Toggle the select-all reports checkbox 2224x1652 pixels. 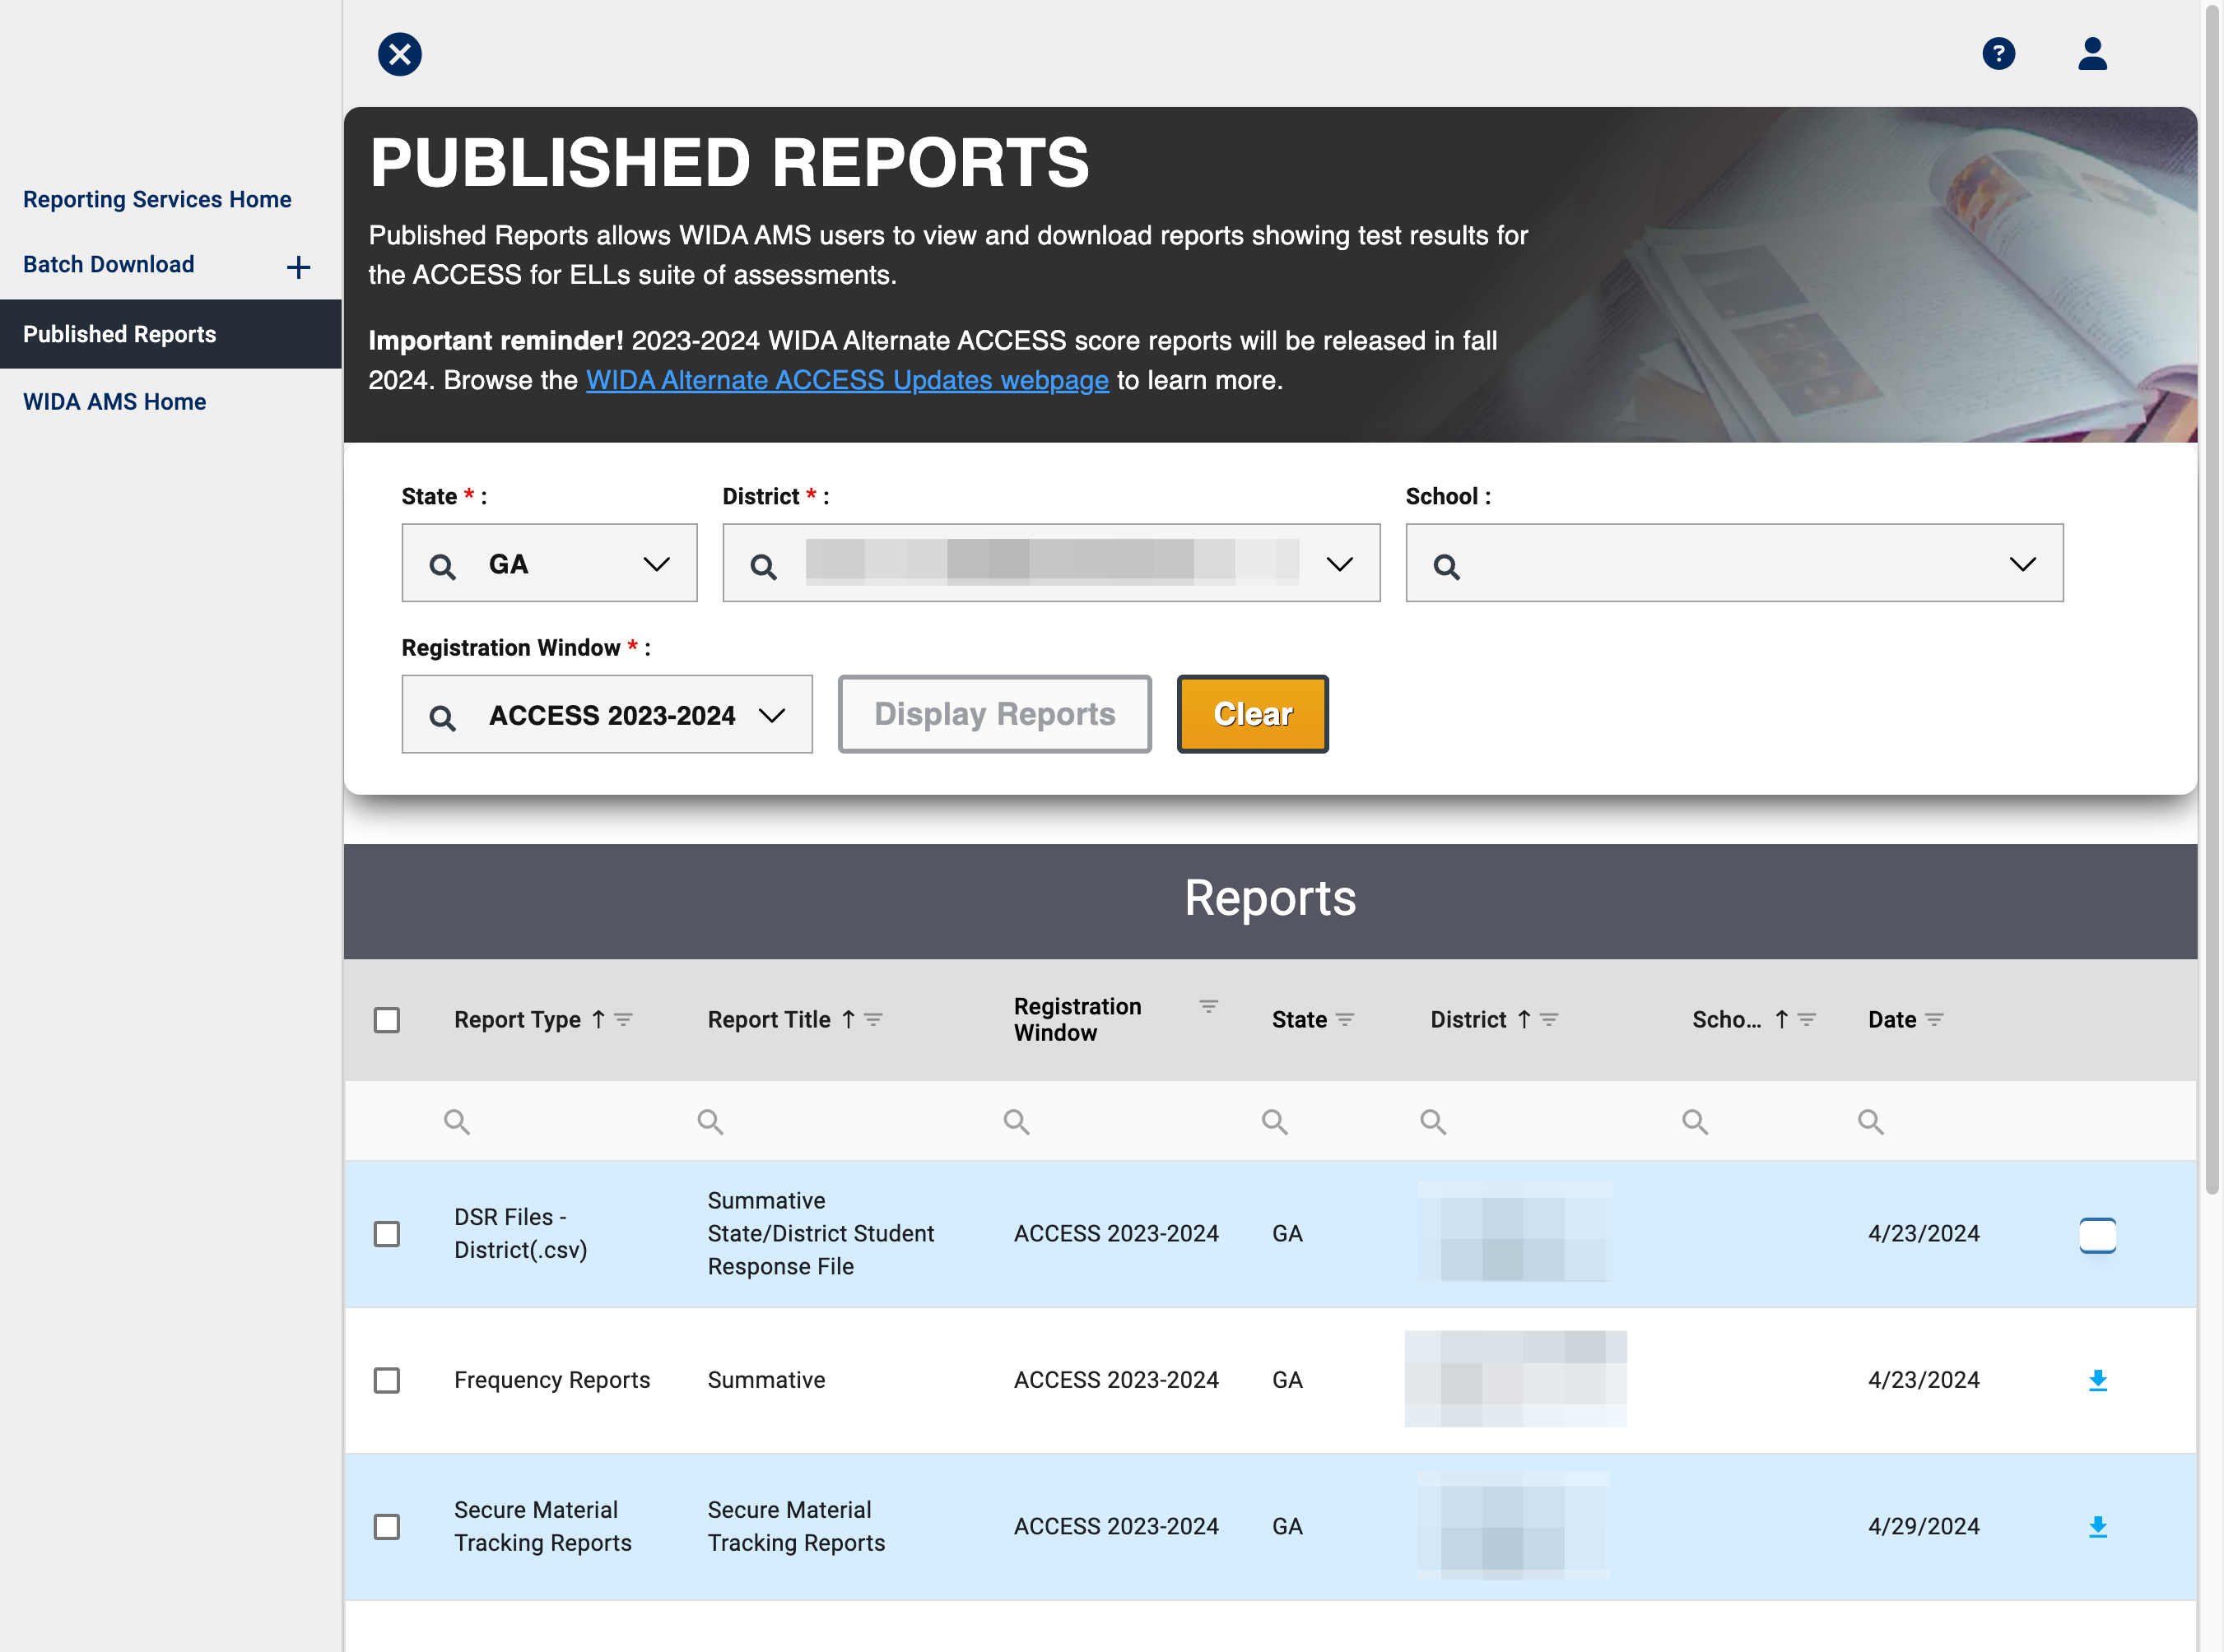click(386, 1019)
